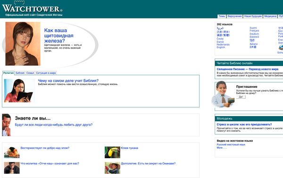Open the Наше будущее menu item
283x178 pixels.
tap(253, 16)
